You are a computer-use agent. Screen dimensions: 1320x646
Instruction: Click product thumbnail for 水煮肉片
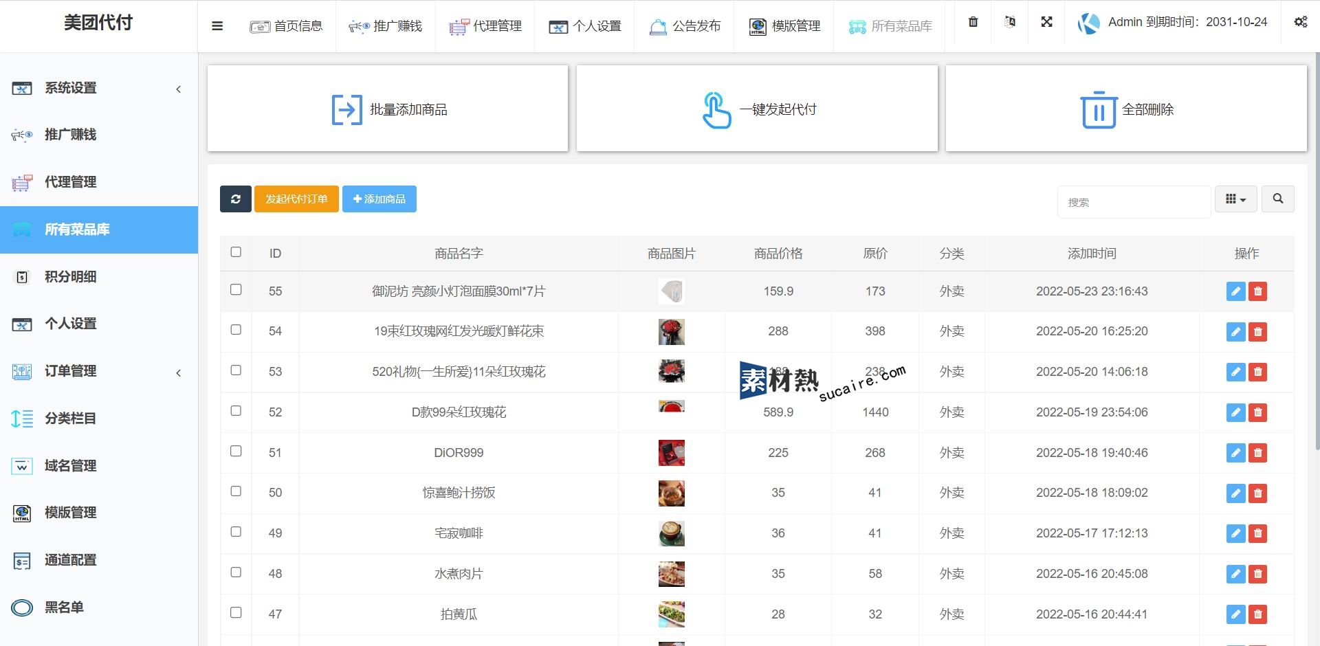[671, 574]
